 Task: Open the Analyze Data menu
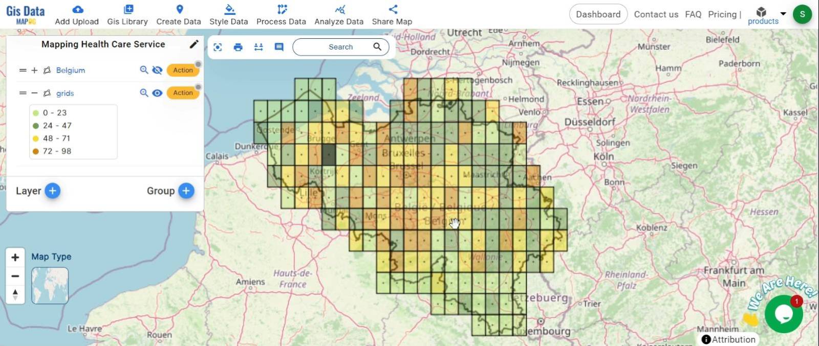click(339, 15)
